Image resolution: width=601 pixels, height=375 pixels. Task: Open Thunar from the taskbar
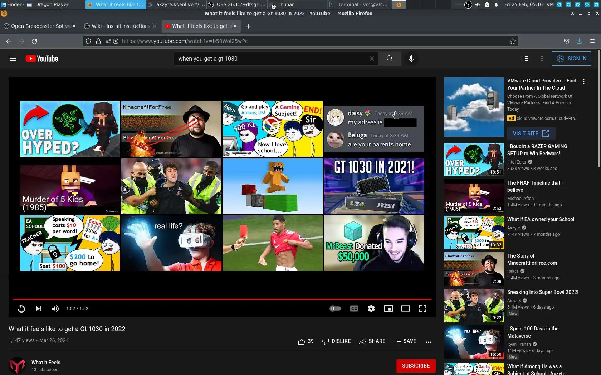click(298, 5)
